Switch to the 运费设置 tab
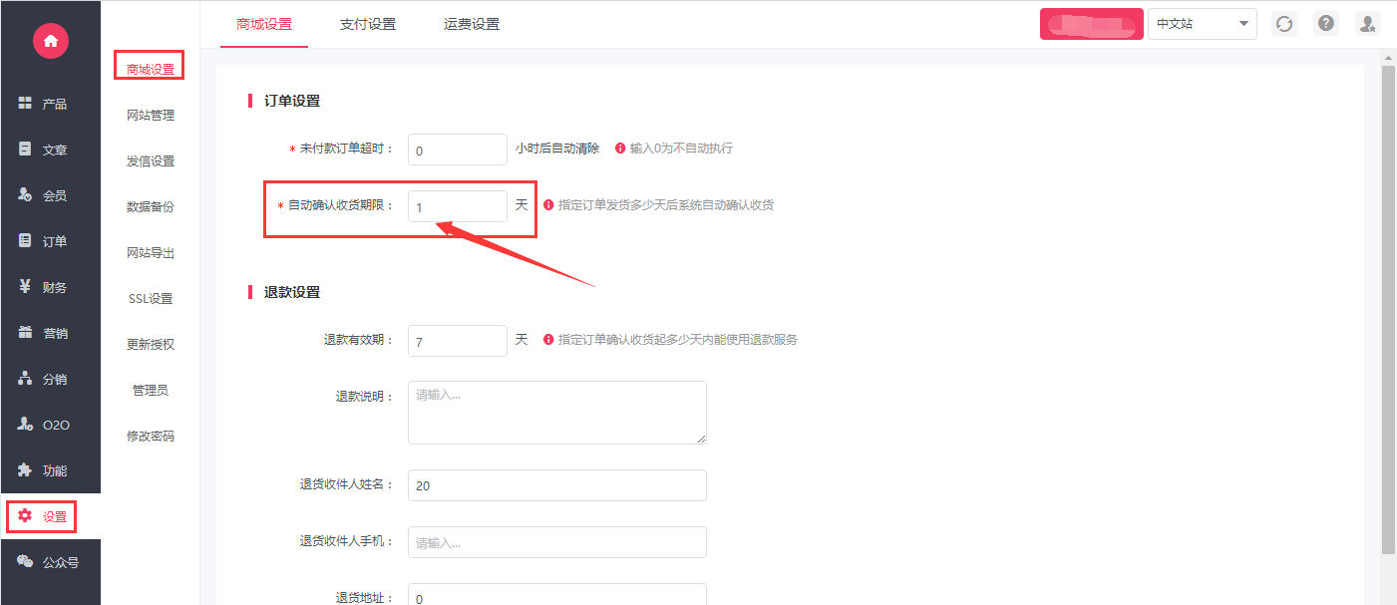This screenshot has width=1397, height=605. (x=472, y=24)
